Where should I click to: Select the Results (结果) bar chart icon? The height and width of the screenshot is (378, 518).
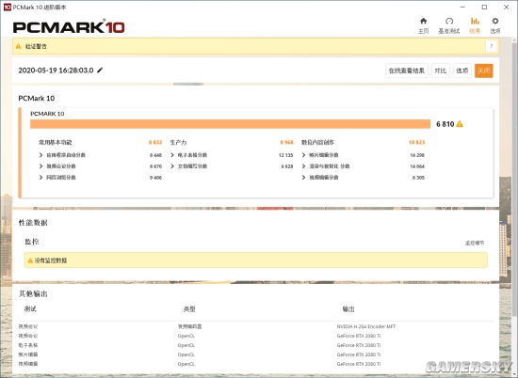(475, 21)
